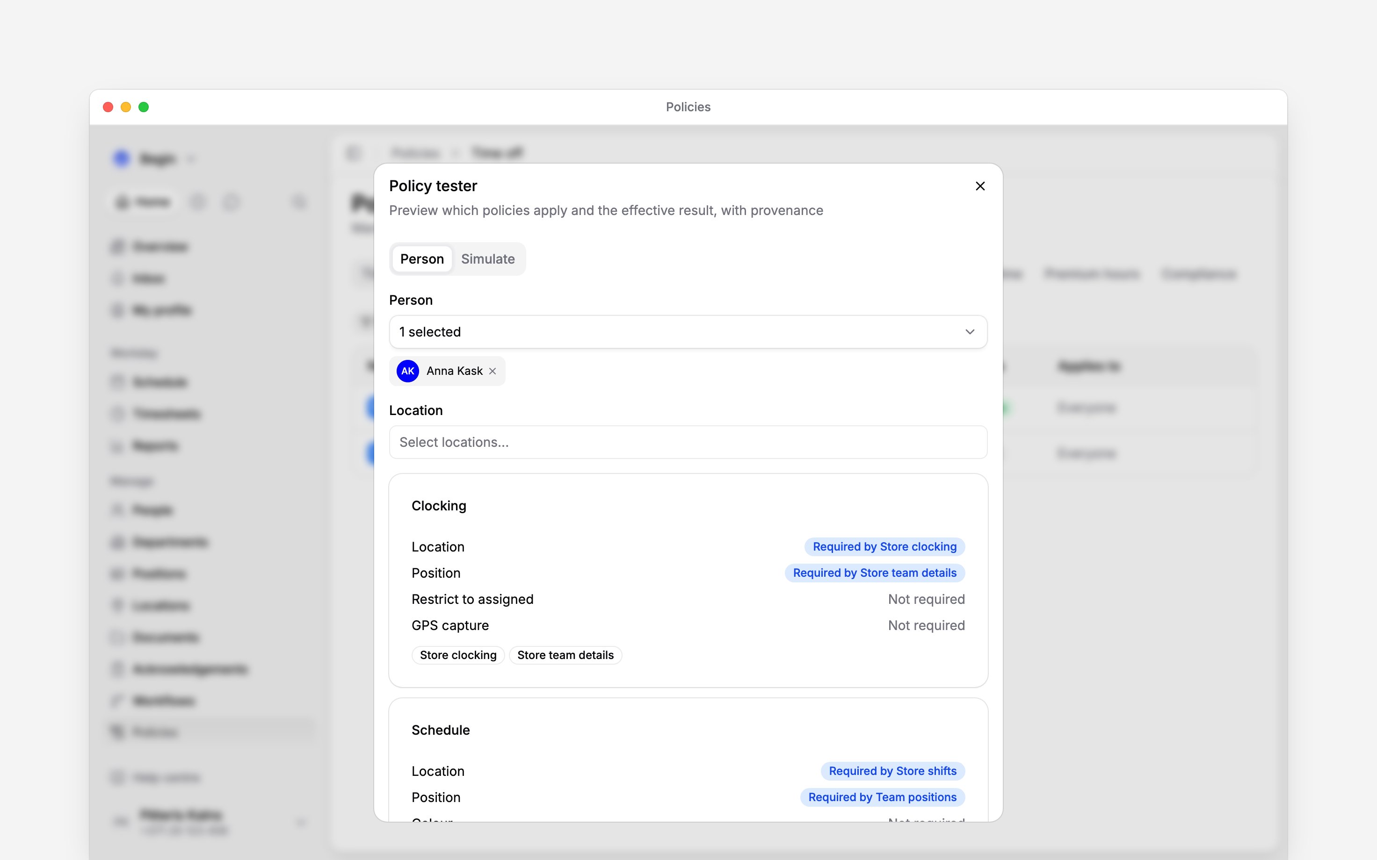Image resolution: width=1377 pixels, height=860 pixels.
Task: Close the Policy tester dialog
Action: [980, 186]
